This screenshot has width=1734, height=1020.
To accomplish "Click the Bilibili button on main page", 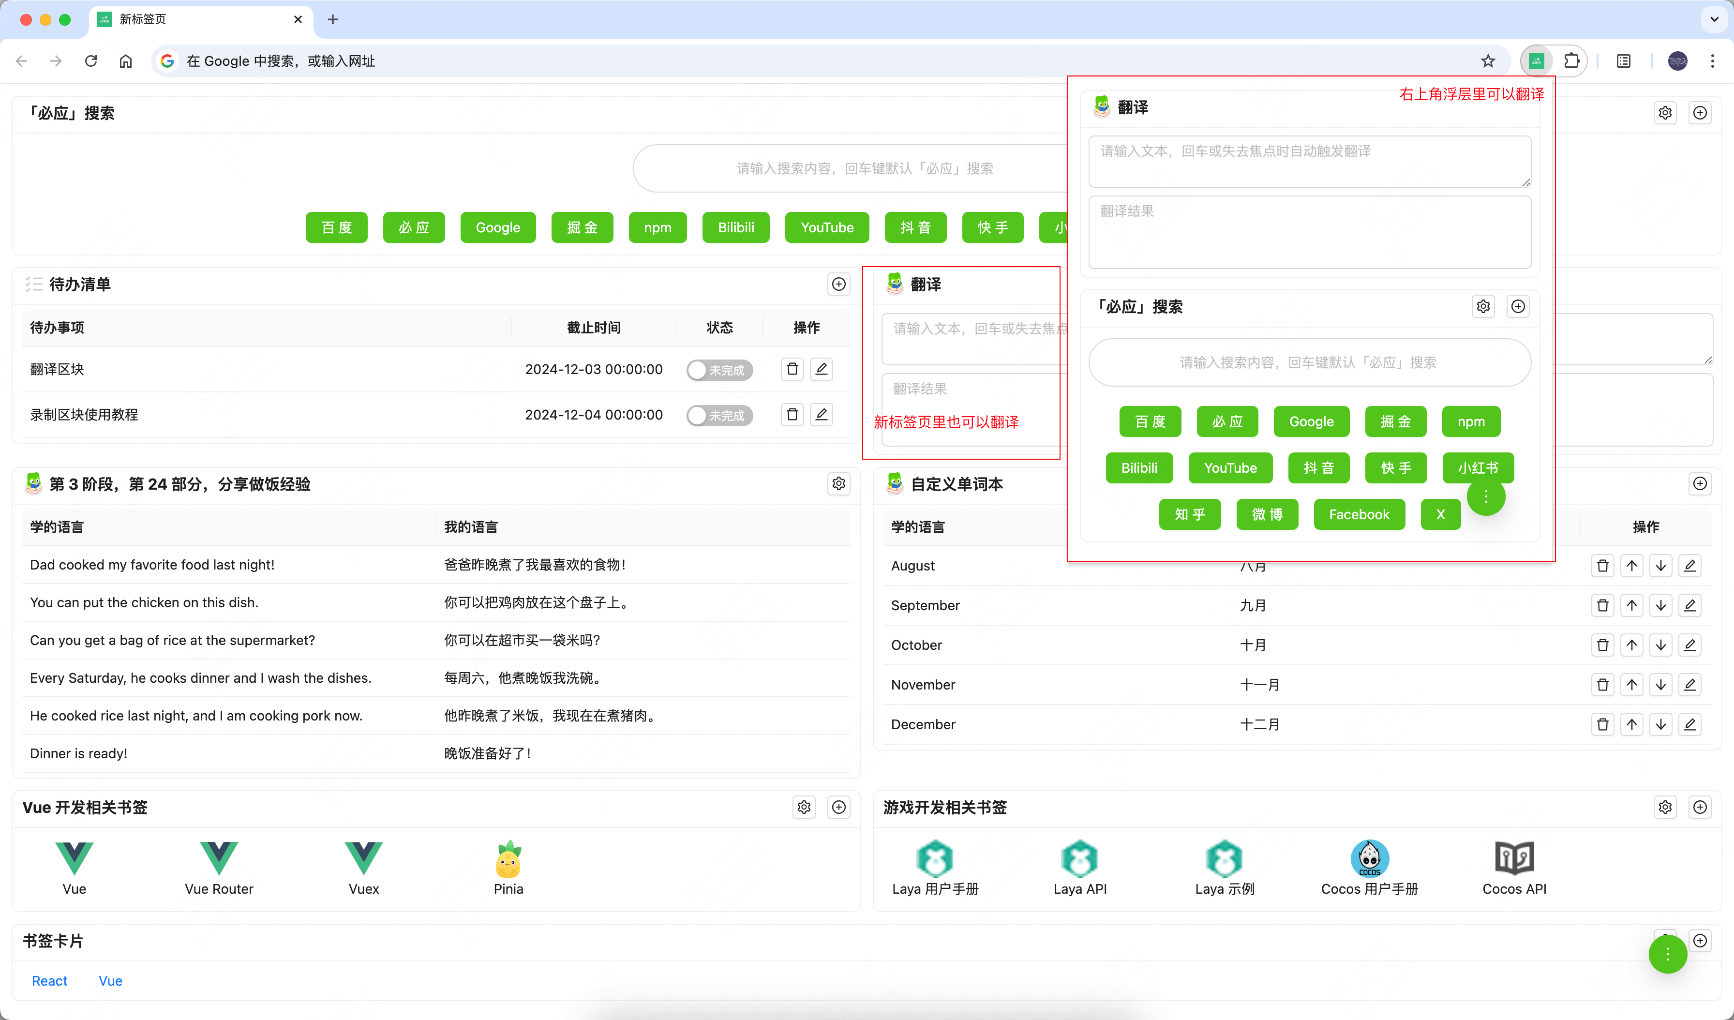I will [736, 228].
